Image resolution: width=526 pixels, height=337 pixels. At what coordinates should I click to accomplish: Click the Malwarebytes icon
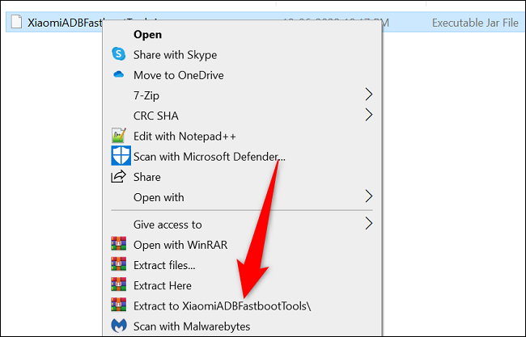click(119, 326)
